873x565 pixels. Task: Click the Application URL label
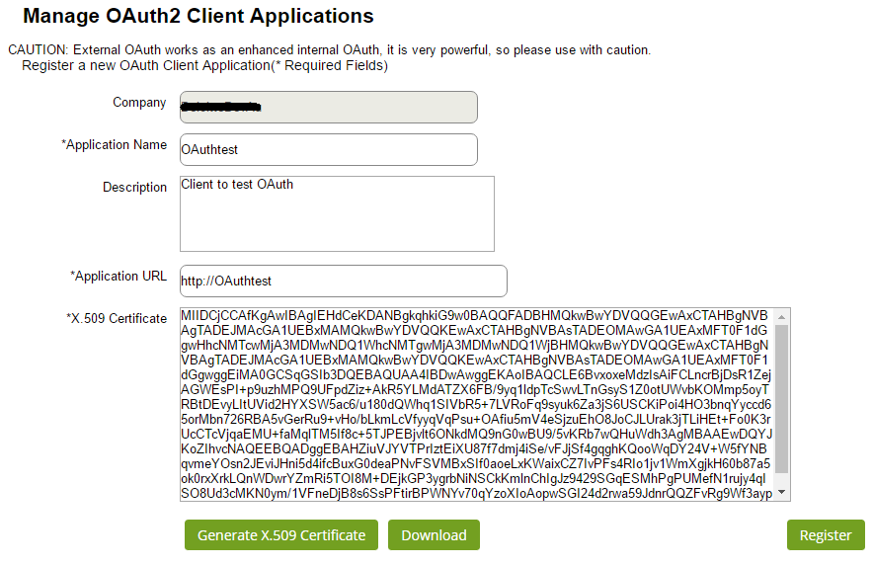[119, 277]
